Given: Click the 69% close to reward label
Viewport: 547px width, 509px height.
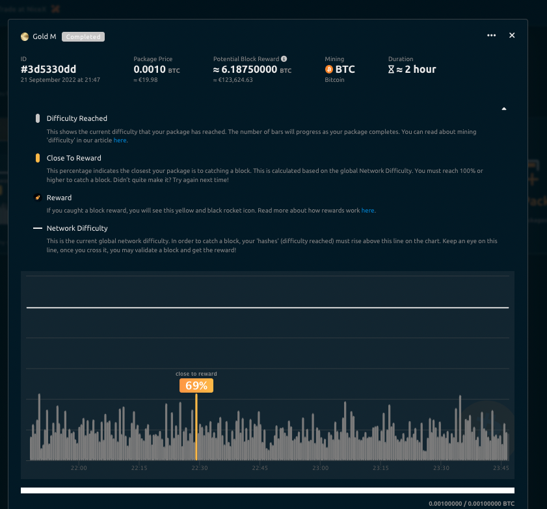Looking at the screenshot, I should pyautogui.click(x=196, y=386).
